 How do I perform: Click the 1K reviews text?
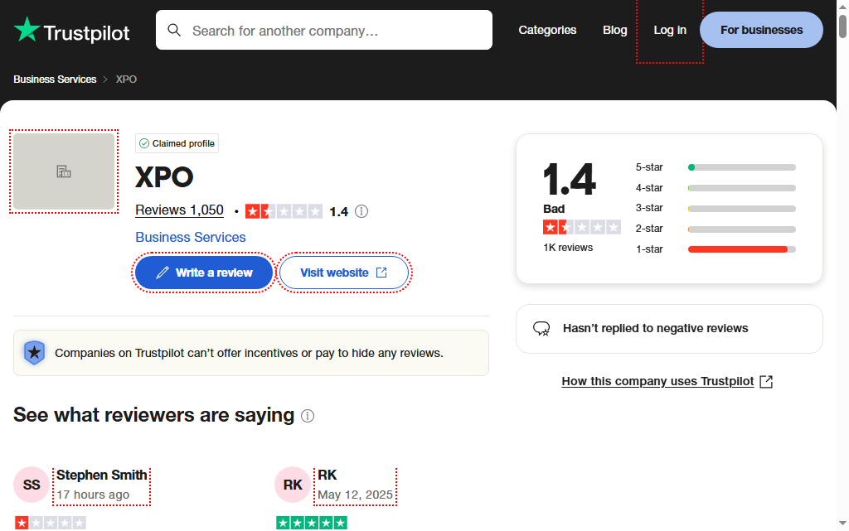pos(568,248)
